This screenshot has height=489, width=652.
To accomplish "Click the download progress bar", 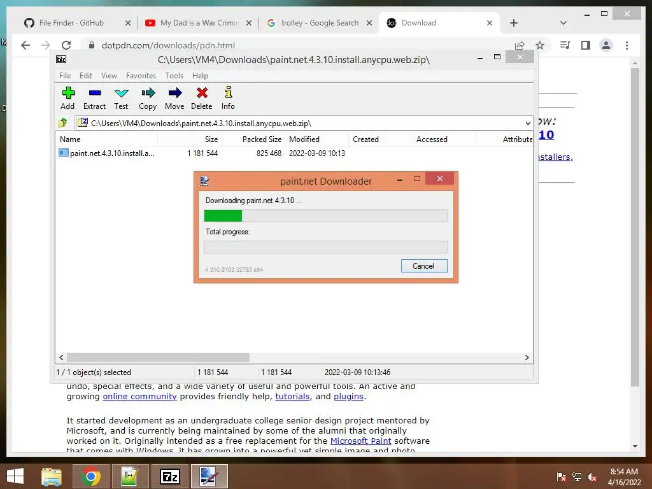I will click(x=326, y=216).
